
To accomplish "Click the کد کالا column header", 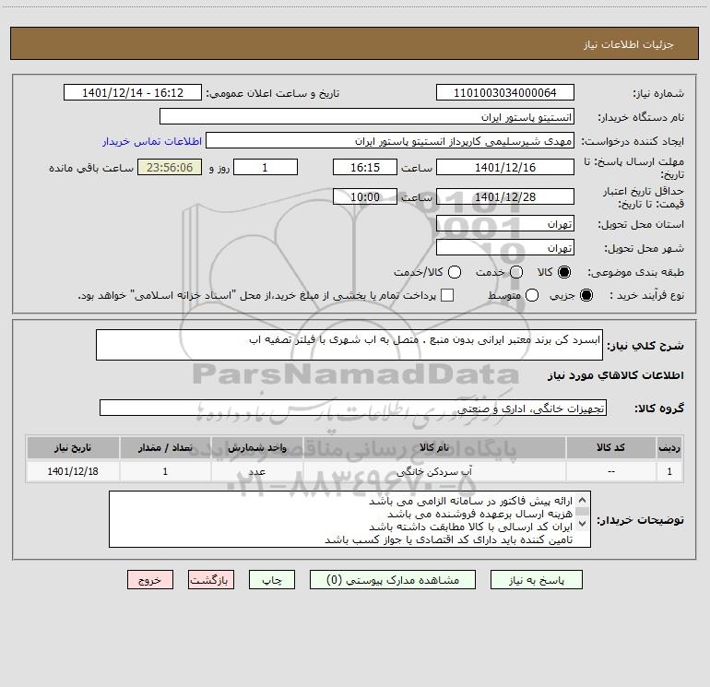I will tap(610, 447).
